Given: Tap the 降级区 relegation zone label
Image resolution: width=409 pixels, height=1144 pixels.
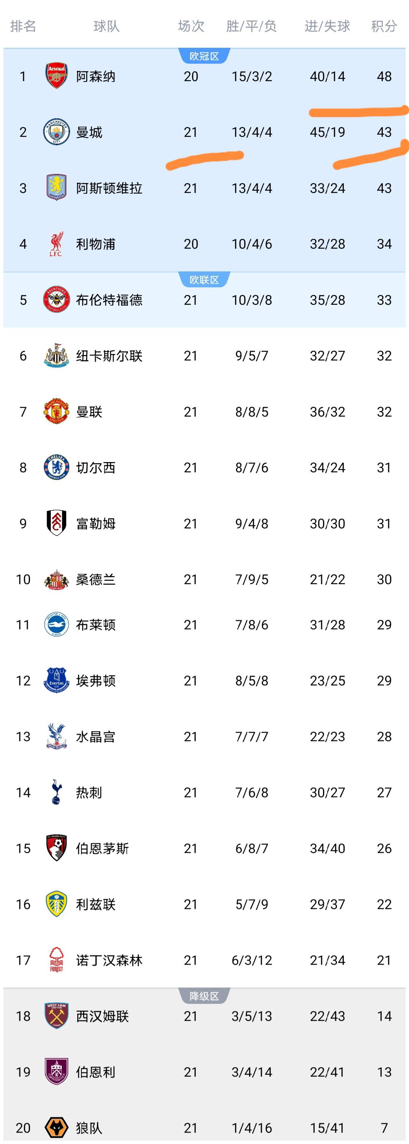Looking at the screenshot, I should [x=204, y=996].
